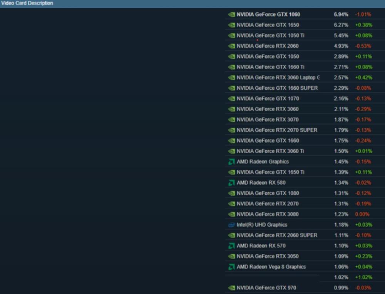Screen dimensions: 385x294
Task: Select the 1.31% share on the GTX 1080 row
Action: [341, 194]
